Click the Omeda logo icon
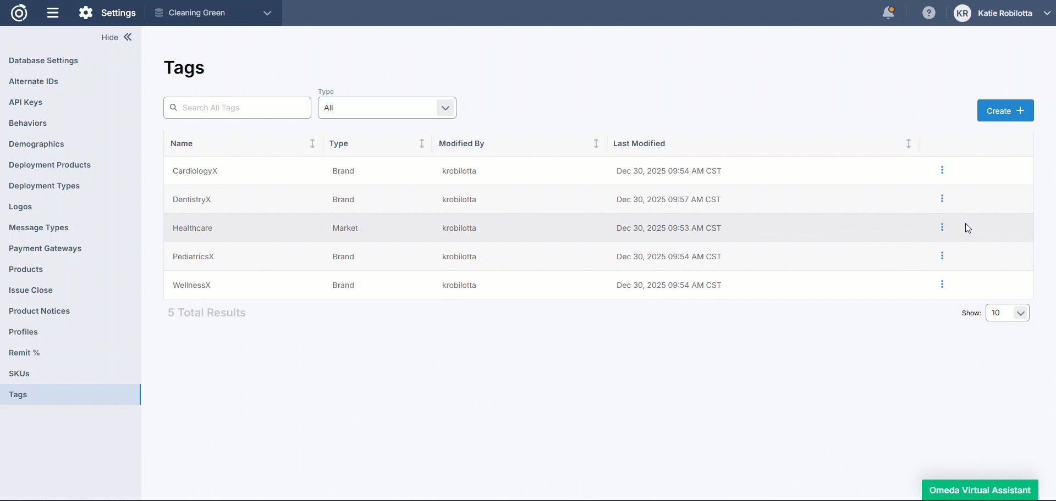This screenshot has width=1056, height=501. click(x=19, y=13)
